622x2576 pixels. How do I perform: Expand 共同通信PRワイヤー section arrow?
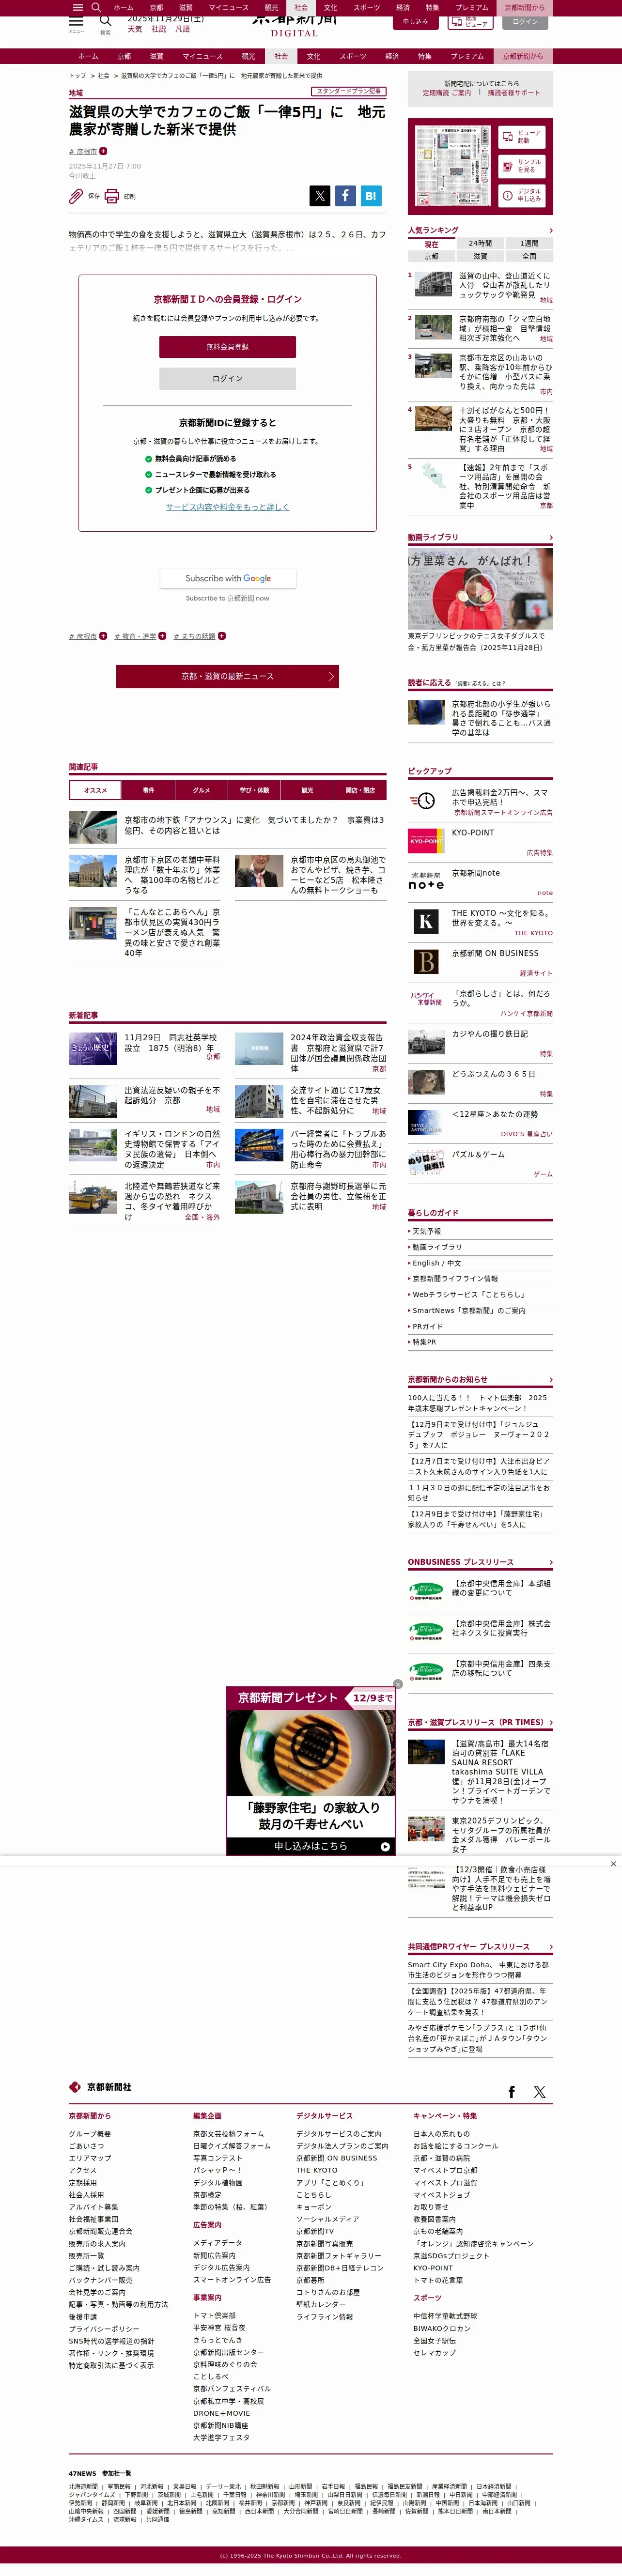[x=550, y=1946]
